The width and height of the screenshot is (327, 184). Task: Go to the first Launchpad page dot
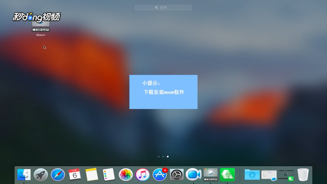pyautogui.click(x=159, y=156)
